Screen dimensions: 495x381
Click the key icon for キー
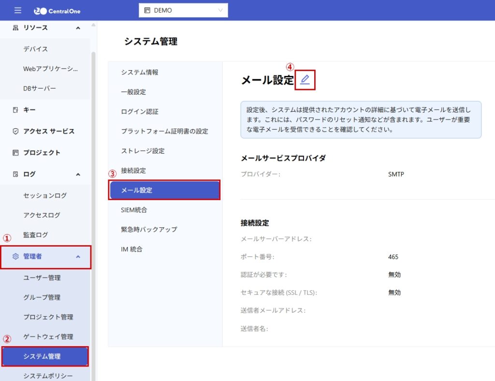point(15,110)
